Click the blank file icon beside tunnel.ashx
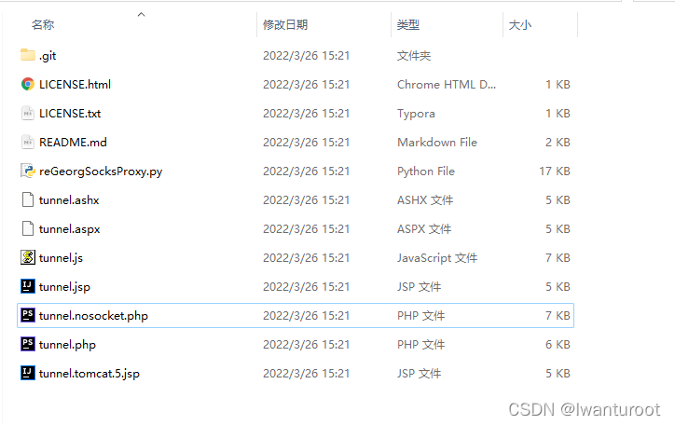Viewport: 675px width, 425px height. tap(28, 199)
